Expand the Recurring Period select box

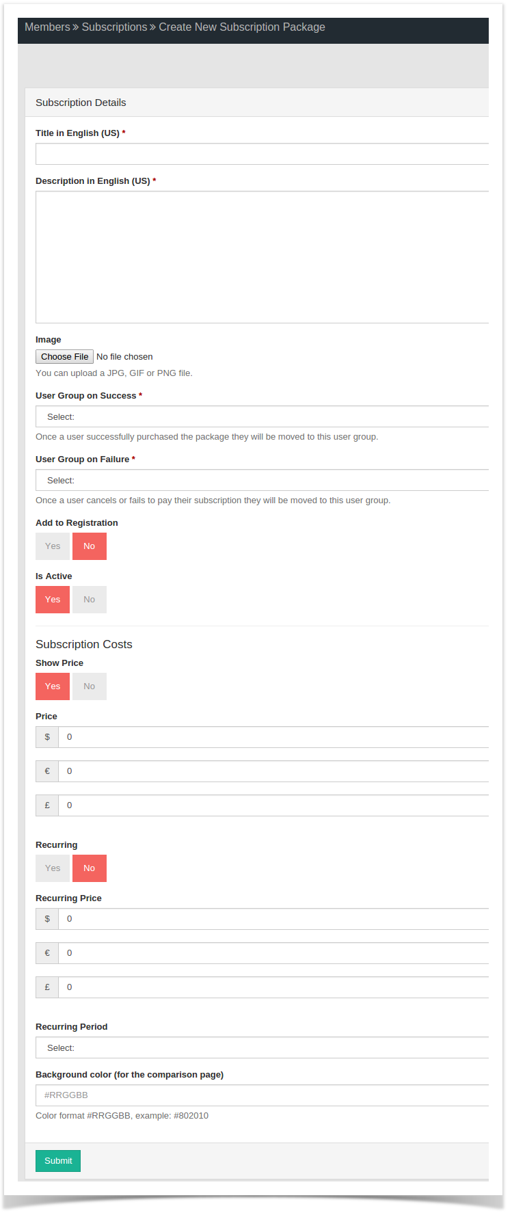point(262,1047)
